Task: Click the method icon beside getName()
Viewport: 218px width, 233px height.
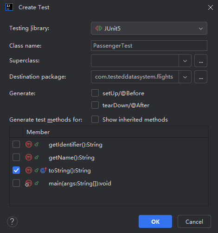Action: [x=29, y=157]
